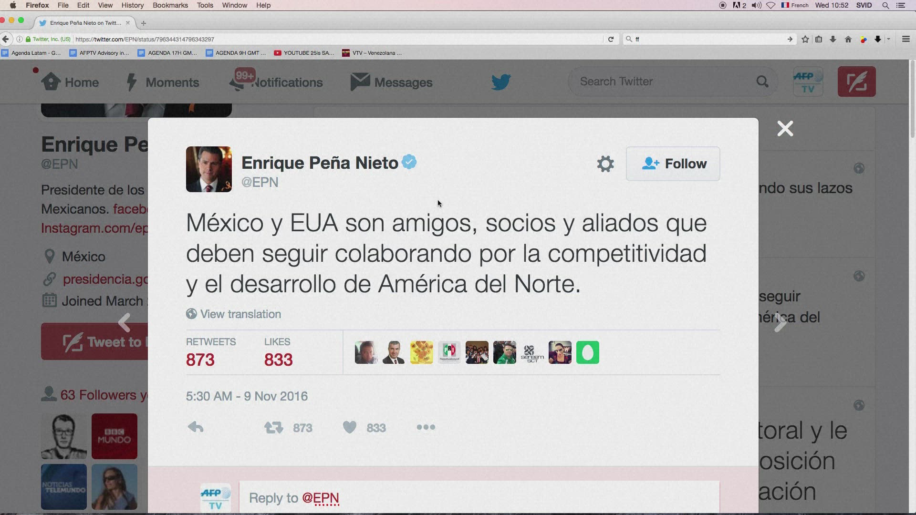Open the French input source menu

794,5
